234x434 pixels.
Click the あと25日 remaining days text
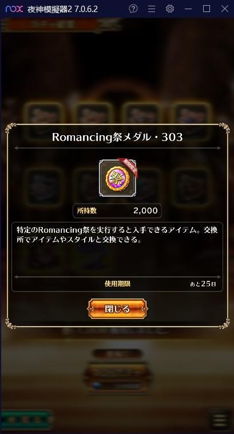pyautogui.click(x=203, y=284)
